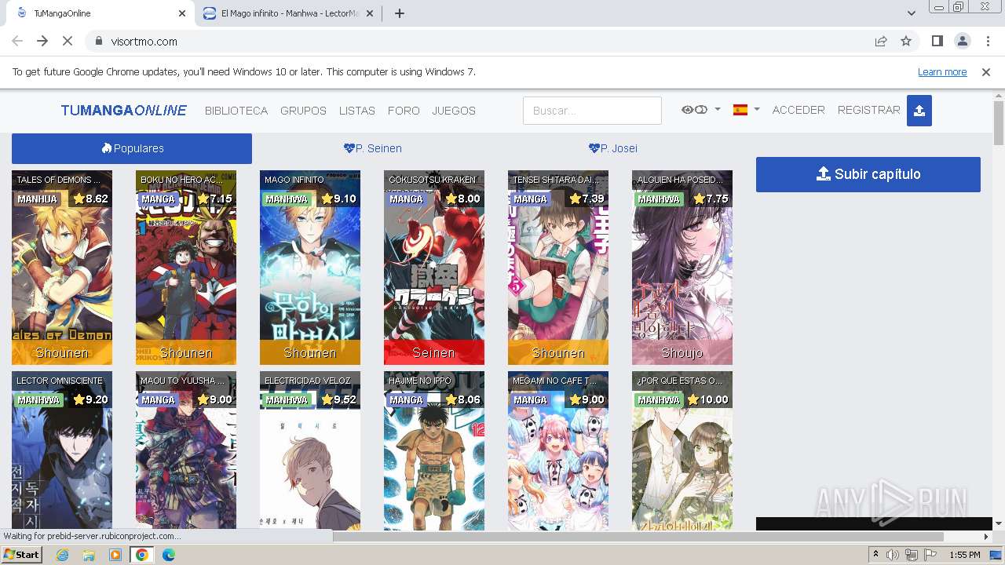Click the Subir capítulo button
This screenshot has height=565, width=1005.
(x=868, y=174)
